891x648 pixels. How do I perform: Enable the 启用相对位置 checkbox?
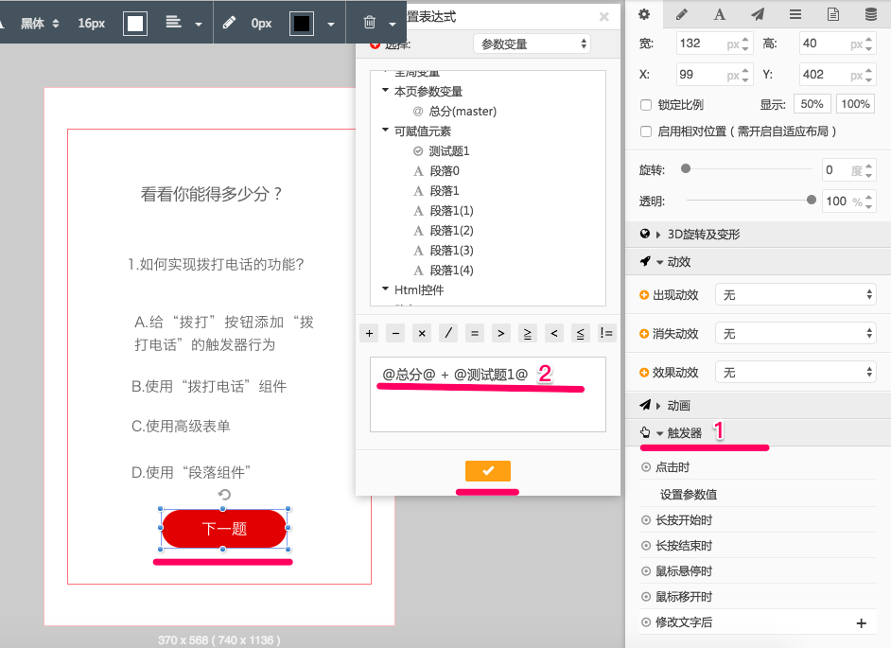[646, 131]
